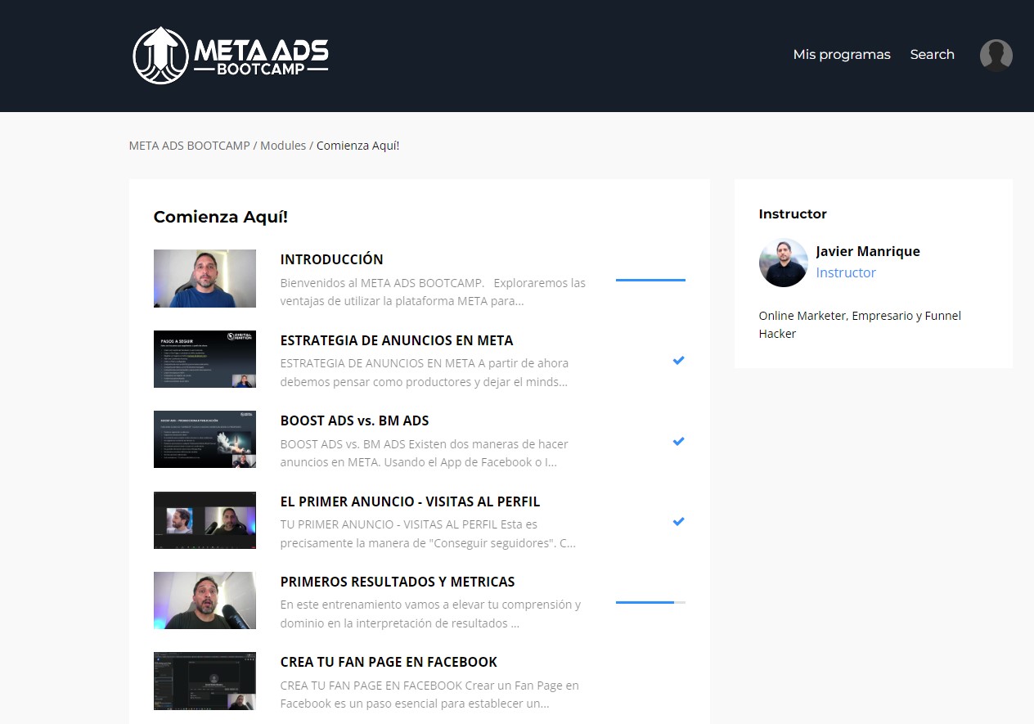The image size is (1034, 724).
Task: Click the INTRODUCCIÓN video thumbnail
Action: (x=205, y=279)
